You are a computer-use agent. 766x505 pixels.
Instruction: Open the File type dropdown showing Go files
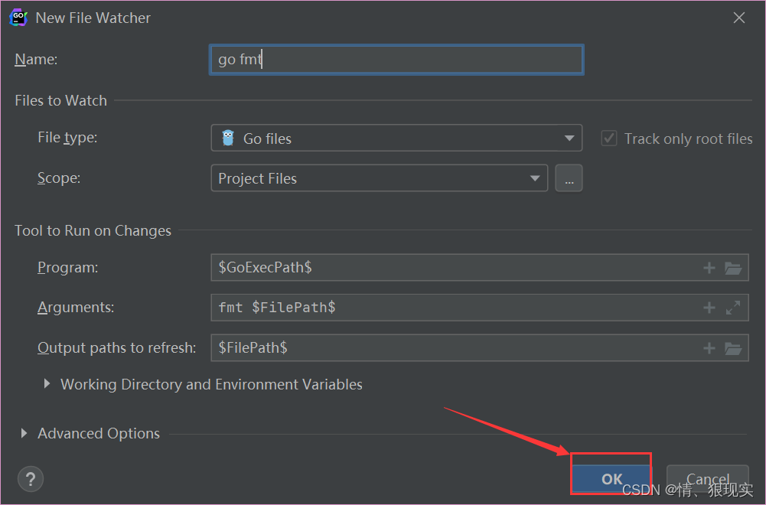tap(396, 138)
